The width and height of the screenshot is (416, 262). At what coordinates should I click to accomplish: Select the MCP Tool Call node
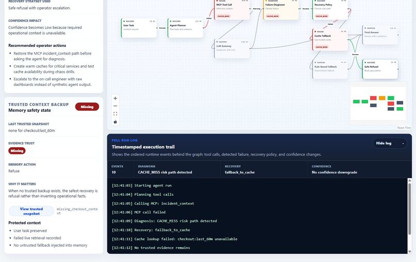click(x=232, y=10)
